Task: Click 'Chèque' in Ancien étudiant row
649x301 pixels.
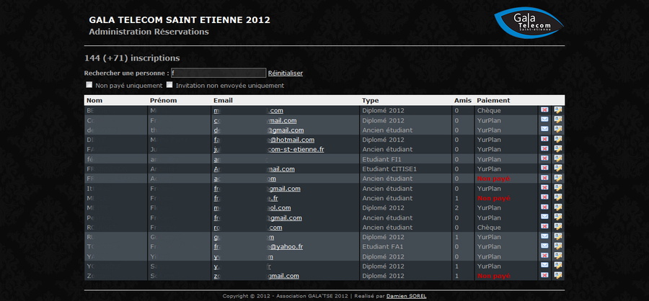Action: point(489,228)
